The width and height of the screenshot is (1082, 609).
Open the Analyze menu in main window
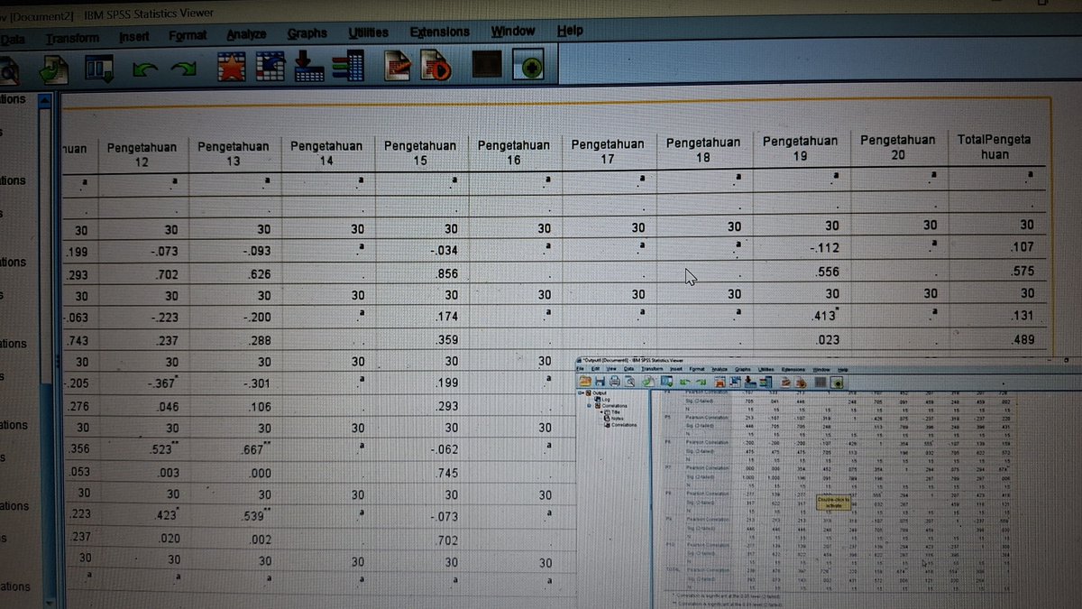tap(246, 35)
